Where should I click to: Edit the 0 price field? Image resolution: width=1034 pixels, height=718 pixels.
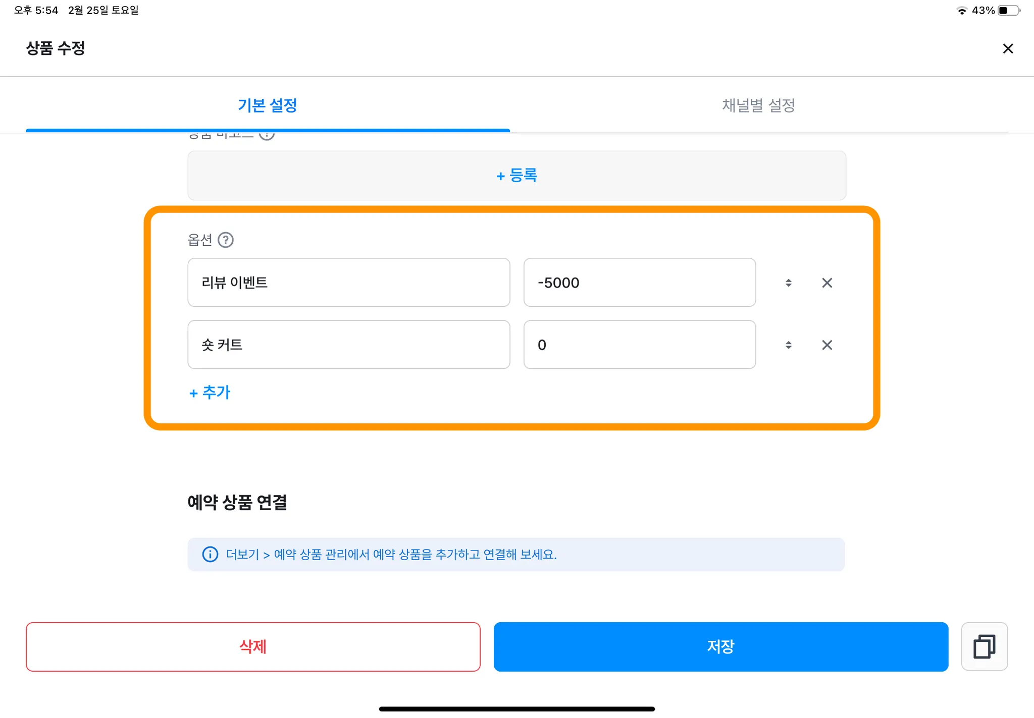click(x=639, y=345)
